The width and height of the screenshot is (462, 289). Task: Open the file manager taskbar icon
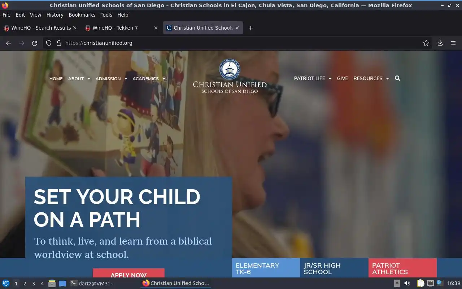52,283
